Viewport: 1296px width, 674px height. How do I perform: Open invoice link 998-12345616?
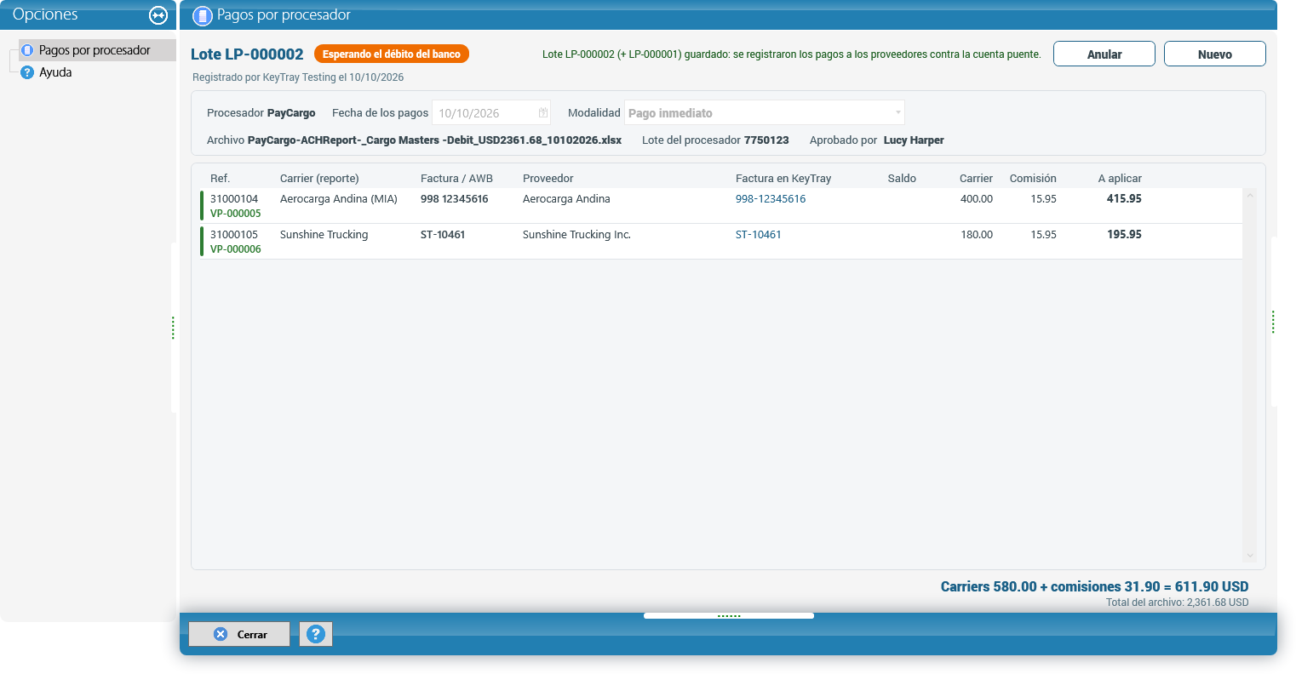(771, 199)
